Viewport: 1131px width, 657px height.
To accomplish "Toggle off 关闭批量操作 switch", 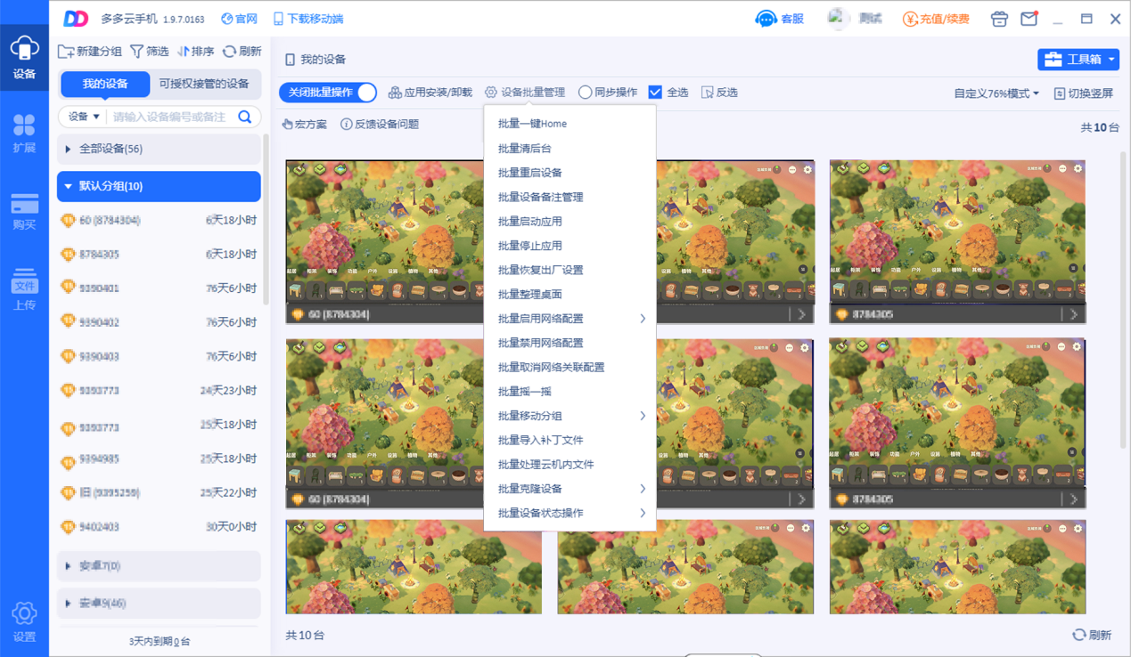I will coord(328,93).
